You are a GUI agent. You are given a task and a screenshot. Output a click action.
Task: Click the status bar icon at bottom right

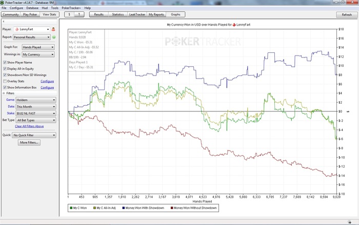(x=349, y=222)
